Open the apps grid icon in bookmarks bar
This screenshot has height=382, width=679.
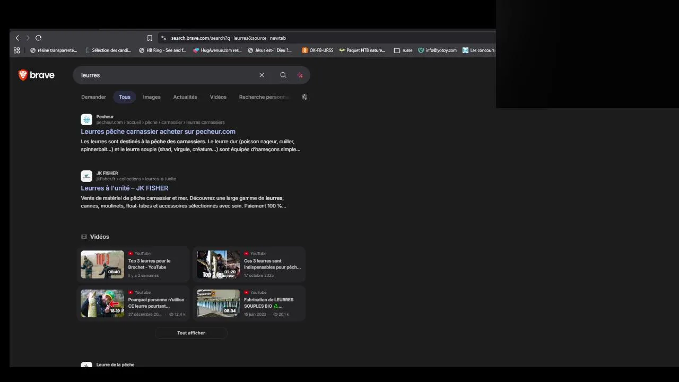[16, 50]
